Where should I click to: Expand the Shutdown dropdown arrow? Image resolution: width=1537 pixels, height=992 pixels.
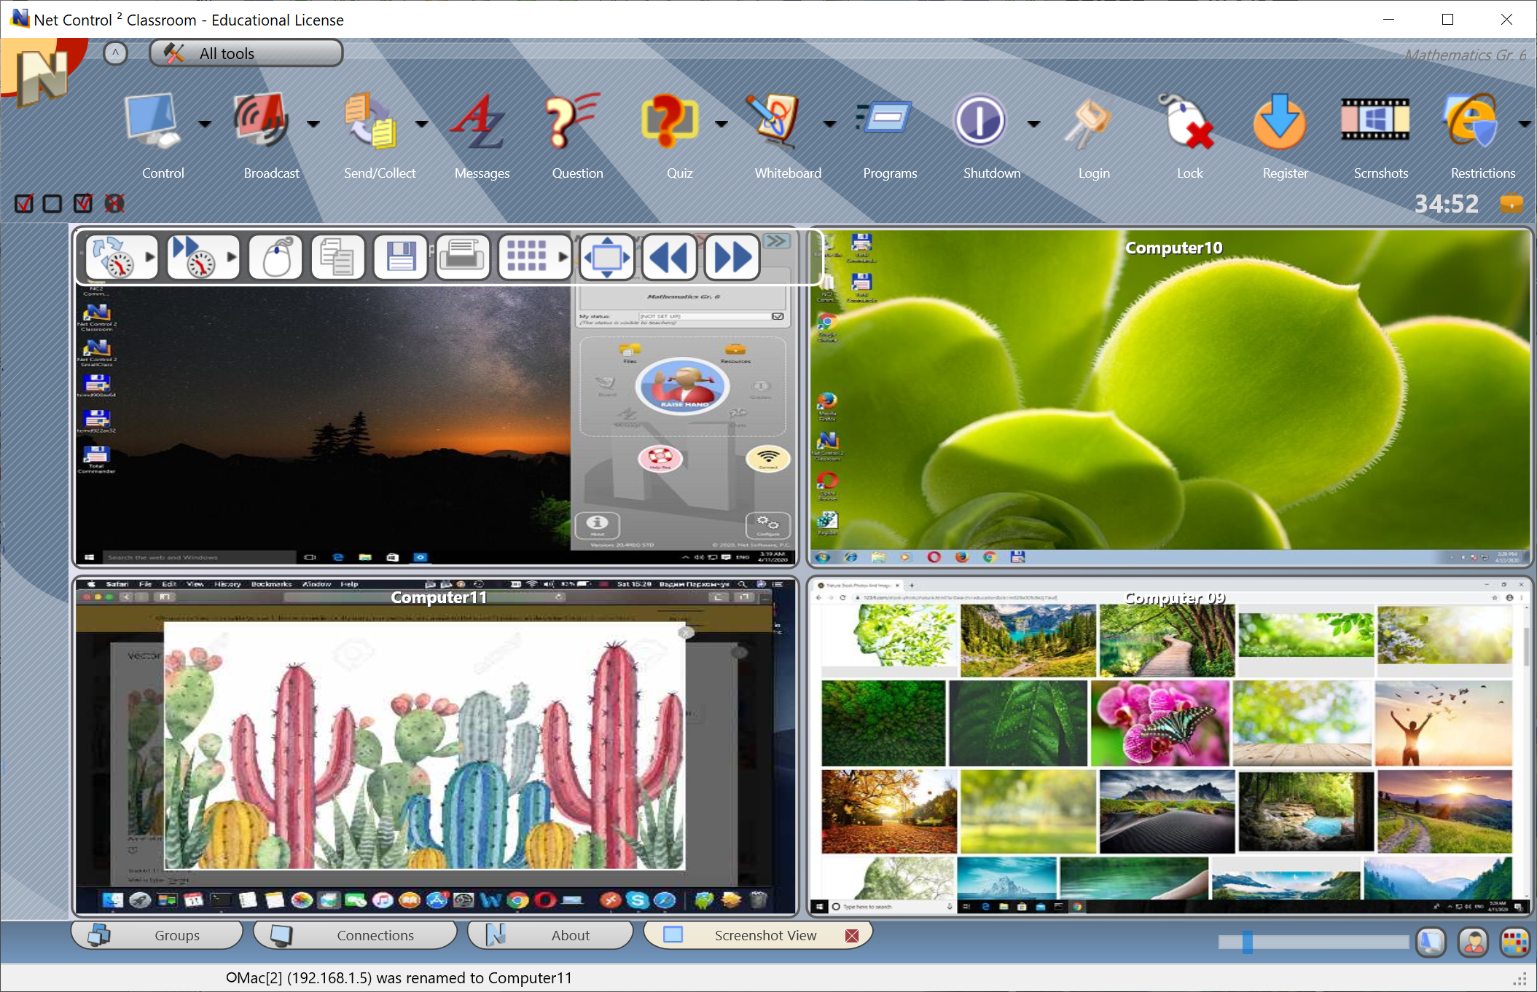click(1034, 124)
